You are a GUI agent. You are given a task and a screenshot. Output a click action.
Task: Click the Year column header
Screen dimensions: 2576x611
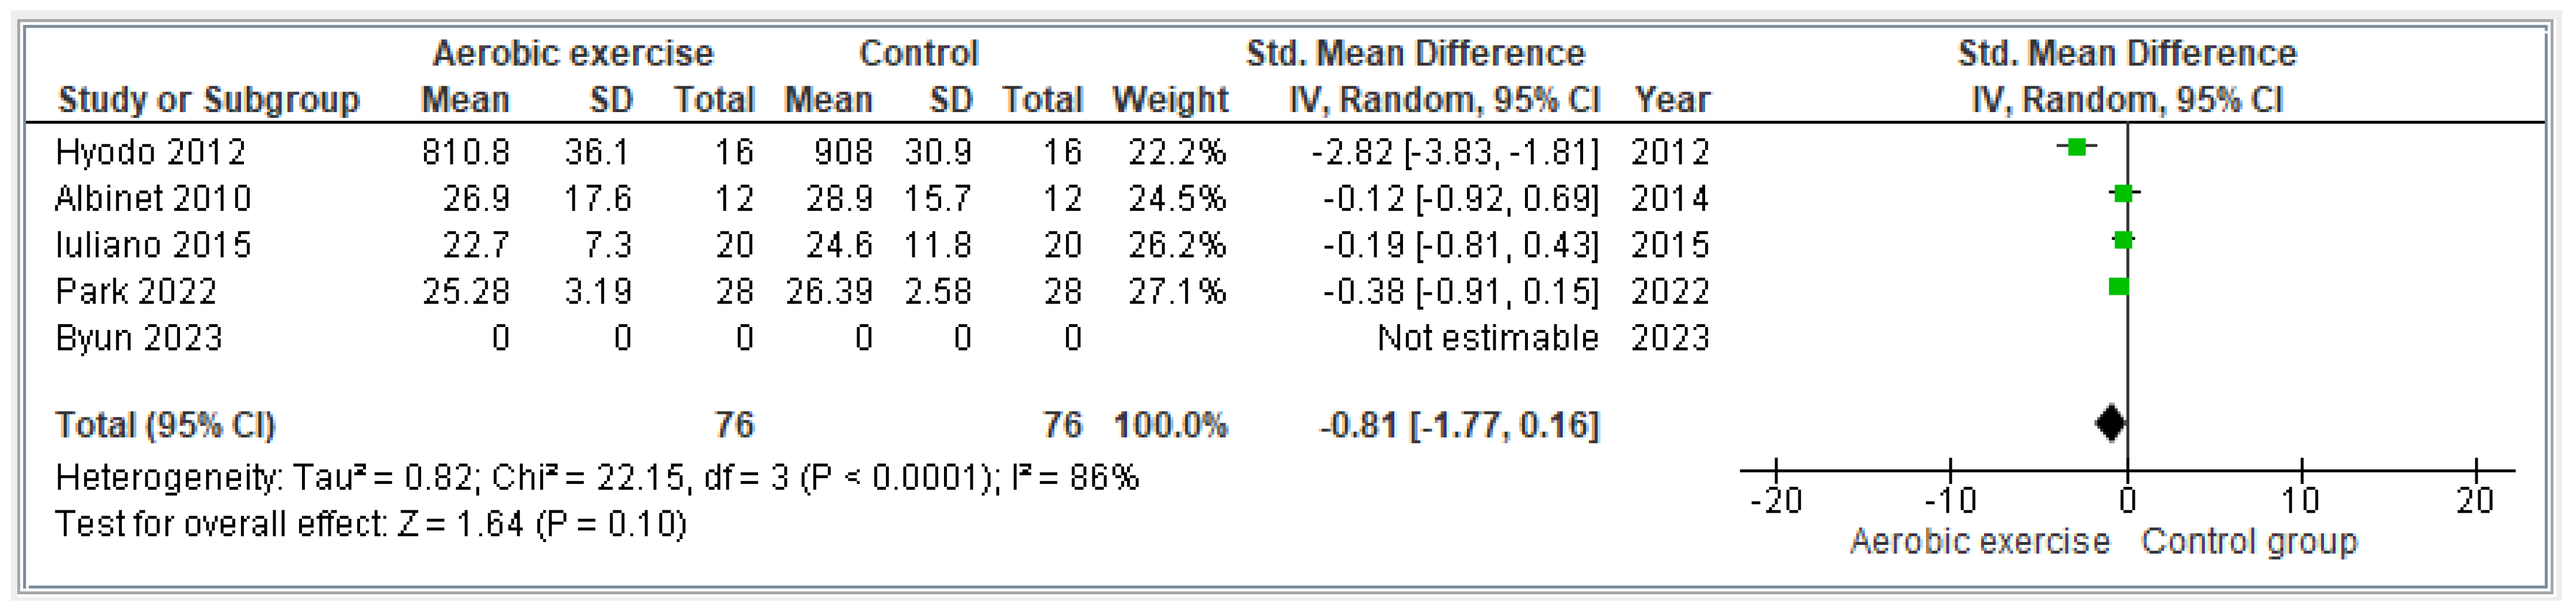[x=1671, y=100]
